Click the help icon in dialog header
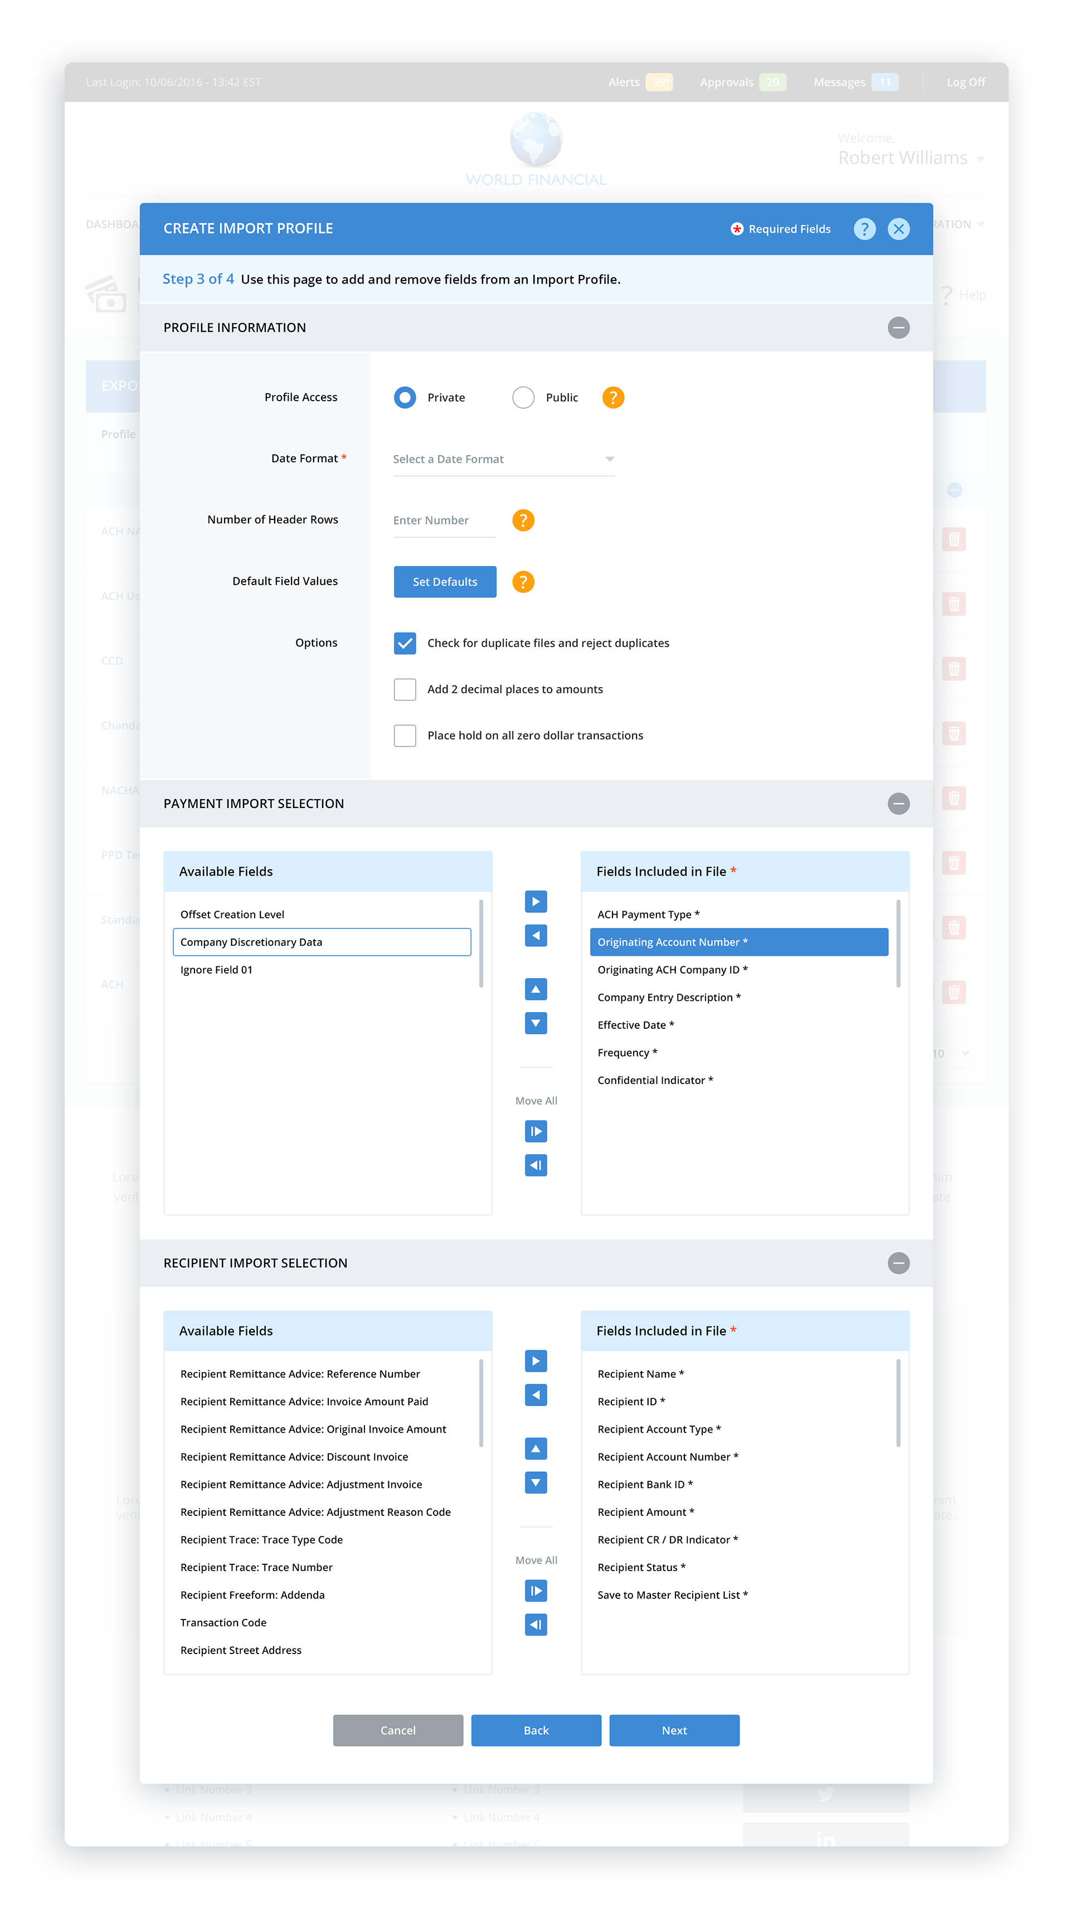Image resolution: width=1070 pixels, height=1911 pixels. (x=864, y=228)
